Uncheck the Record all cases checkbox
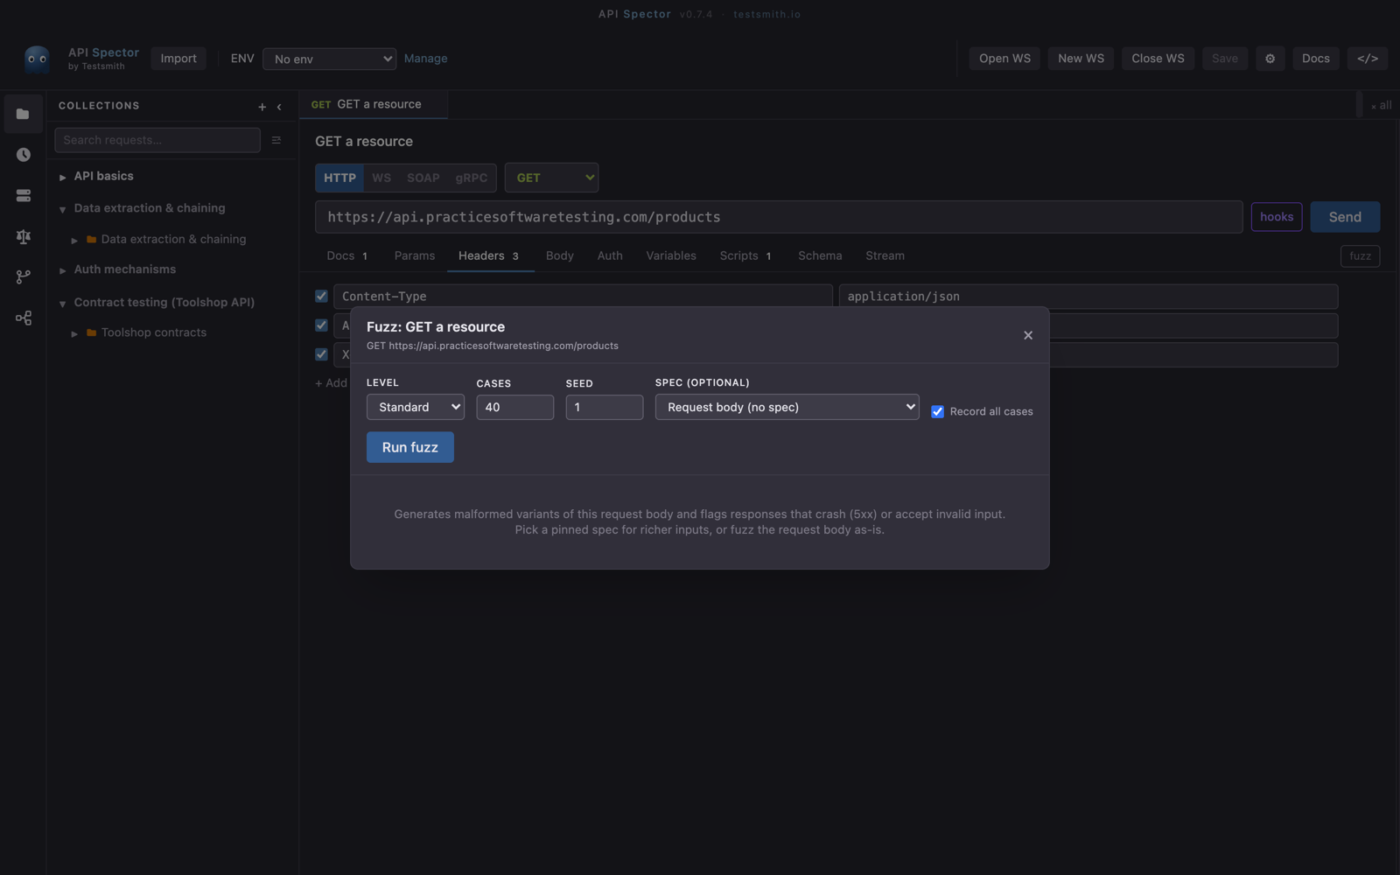Viewport: 1400px width, 875px height. click(x=937, y=411)
